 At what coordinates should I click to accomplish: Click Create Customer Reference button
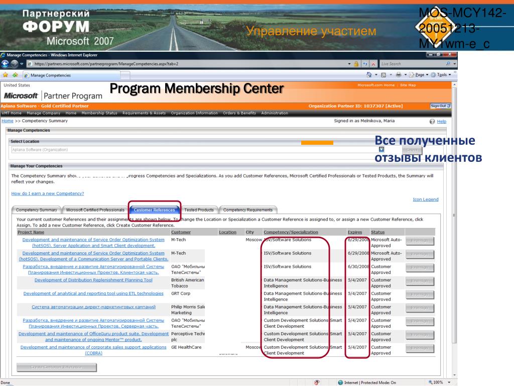56,367
